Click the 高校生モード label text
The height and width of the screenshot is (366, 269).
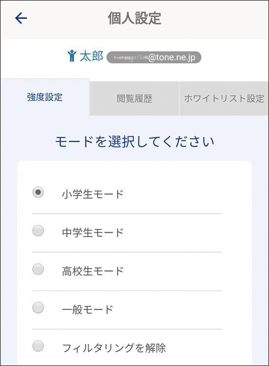click(x=93, y=271)
